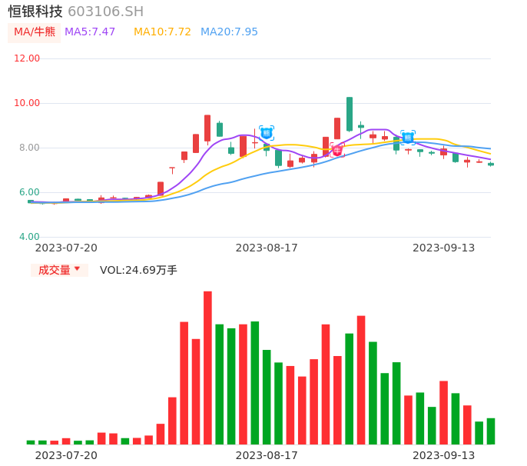Click the 12.00 price axis label
This screenshot has width=527, height=466.
(x=27, y=58)
